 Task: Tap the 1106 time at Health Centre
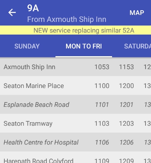click(102, 142)
